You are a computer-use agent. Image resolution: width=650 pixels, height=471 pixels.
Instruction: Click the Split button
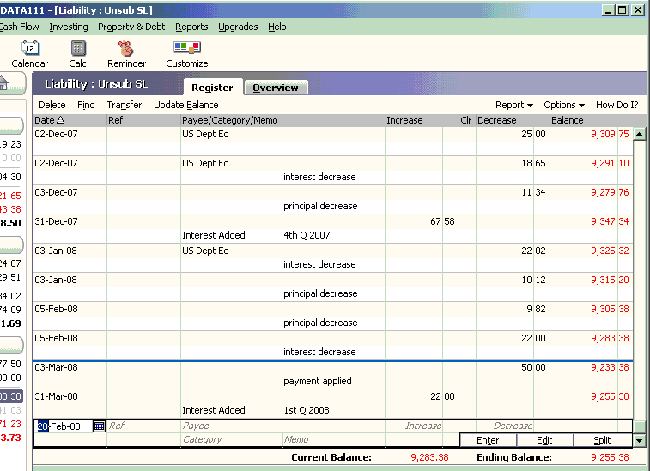[x=602, y=440]
